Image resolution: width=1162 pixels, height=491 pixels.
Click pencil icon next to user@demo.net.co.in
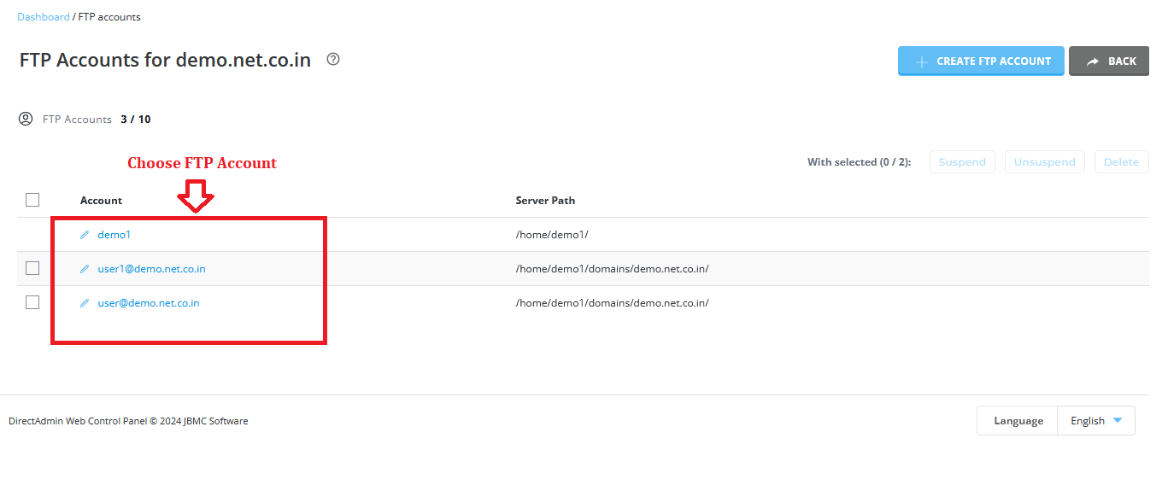(85, 303)
